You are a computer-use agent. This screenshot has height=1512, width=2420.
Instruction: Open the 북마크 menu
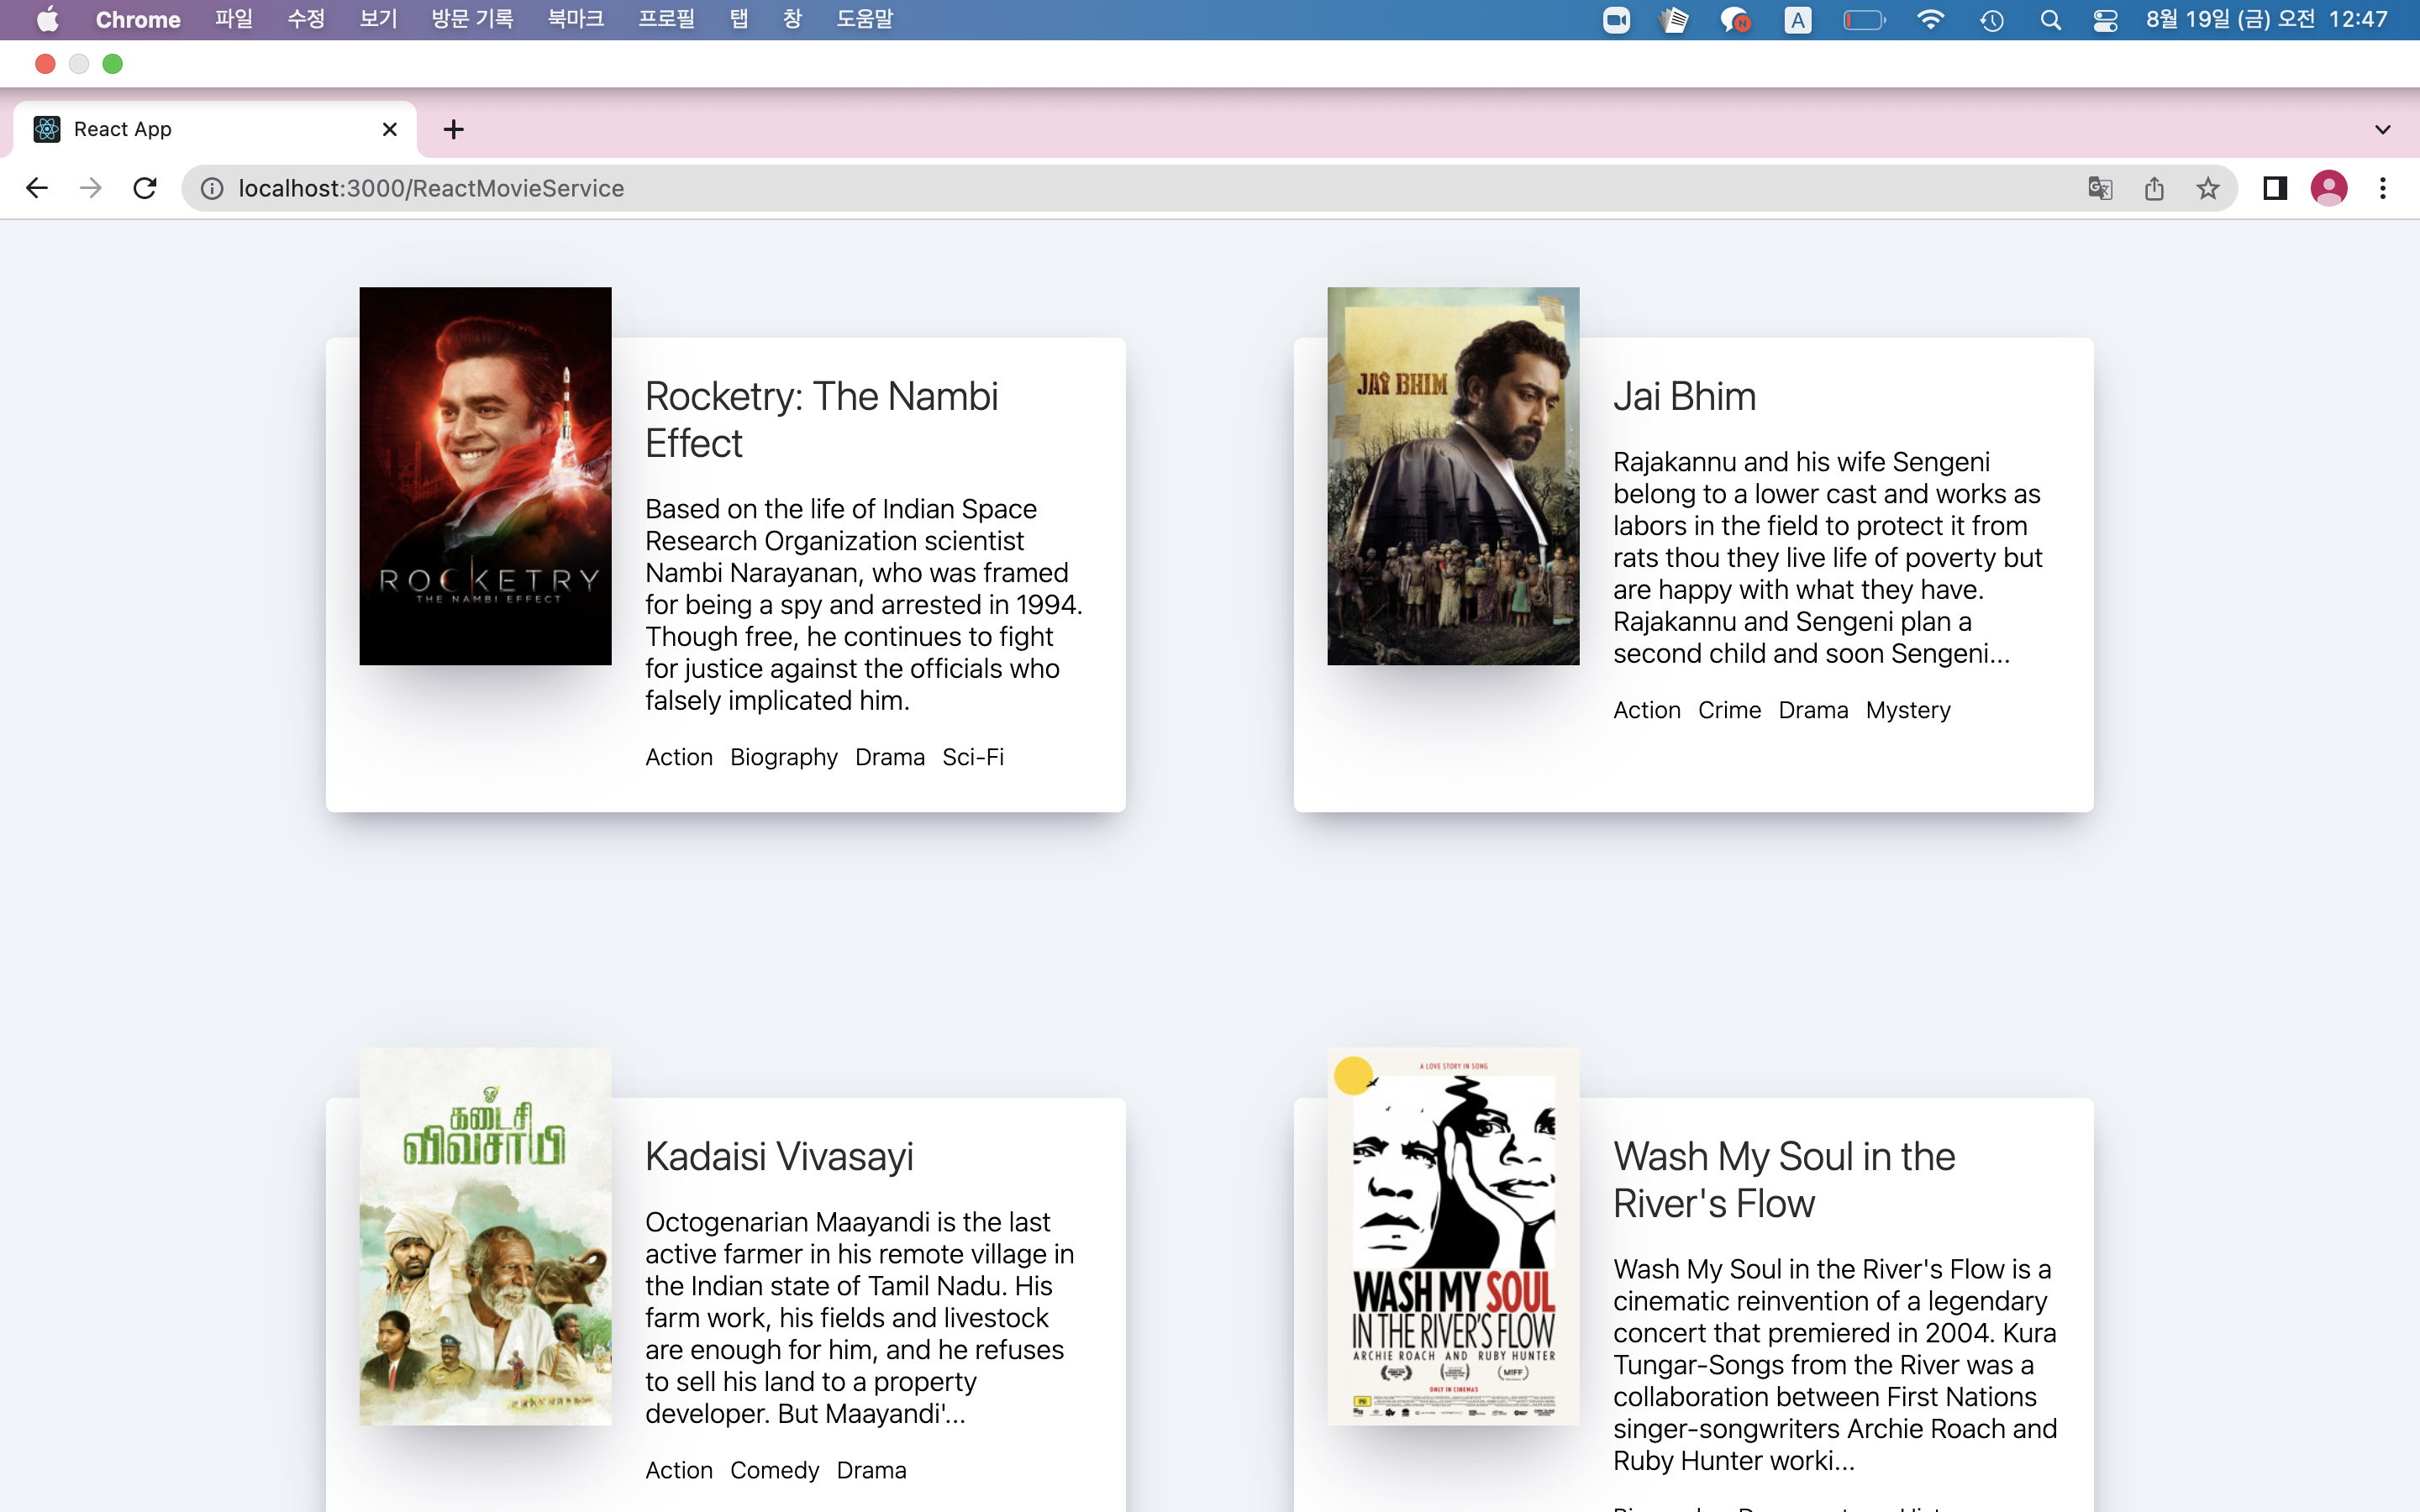pos(575,20)
